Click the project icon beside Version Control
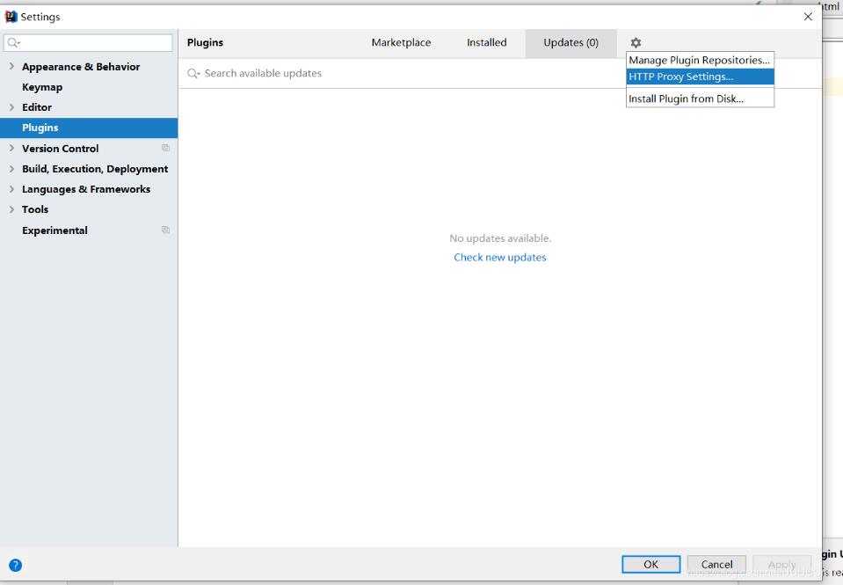 (166, 148)
